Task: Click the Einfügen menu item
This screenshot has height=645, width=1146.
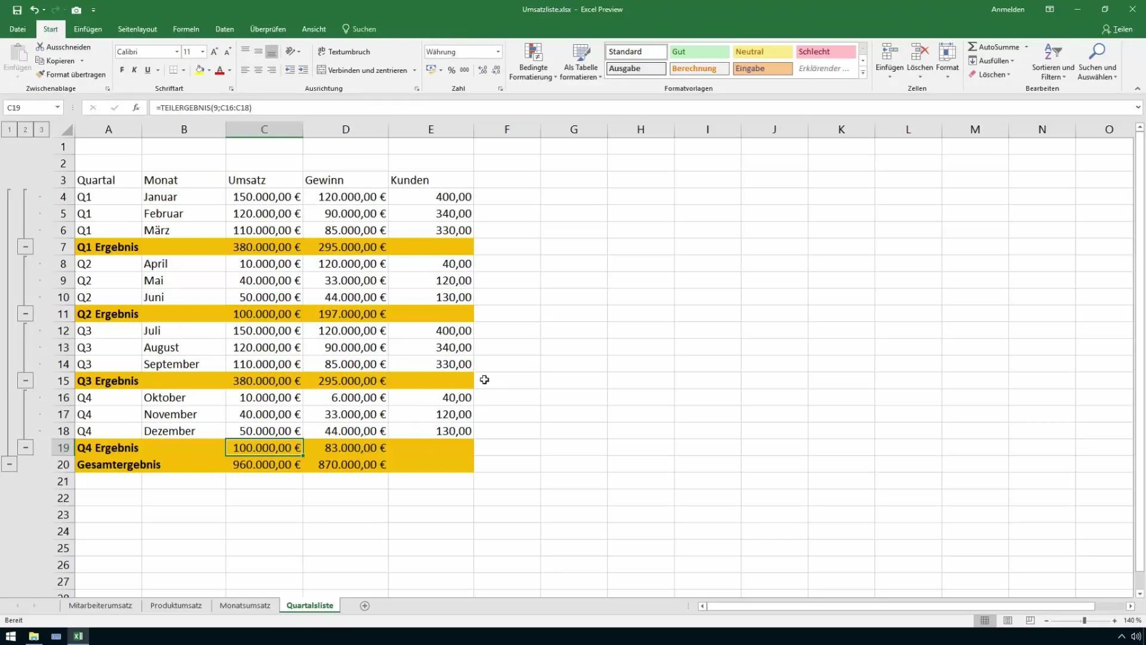Action: (x=87, y=29)
